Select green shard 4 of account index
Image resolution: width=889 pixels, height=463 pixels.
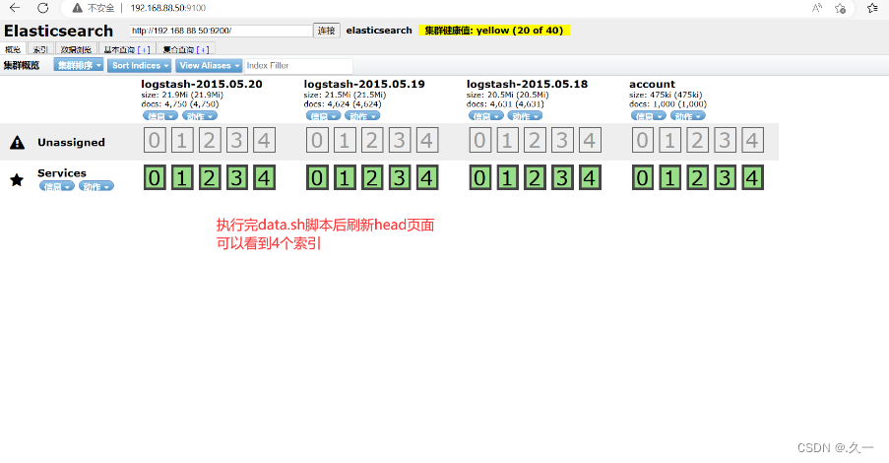click(752, 177)
